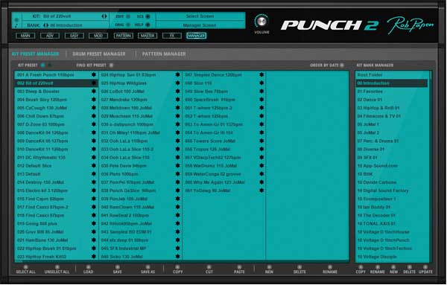Click the music note icon beside BANK
Screen dimensions: 447x285
coord(16,26)
